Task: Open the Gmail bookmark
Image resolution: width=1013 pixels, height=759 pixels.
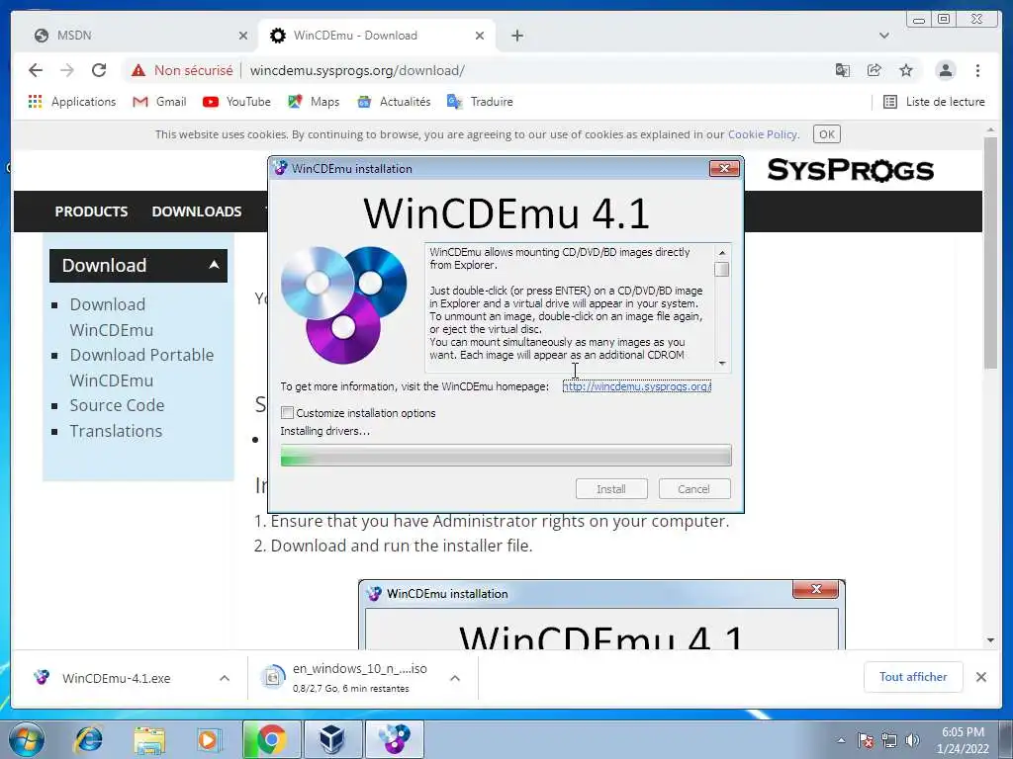Action: [159, 102]
